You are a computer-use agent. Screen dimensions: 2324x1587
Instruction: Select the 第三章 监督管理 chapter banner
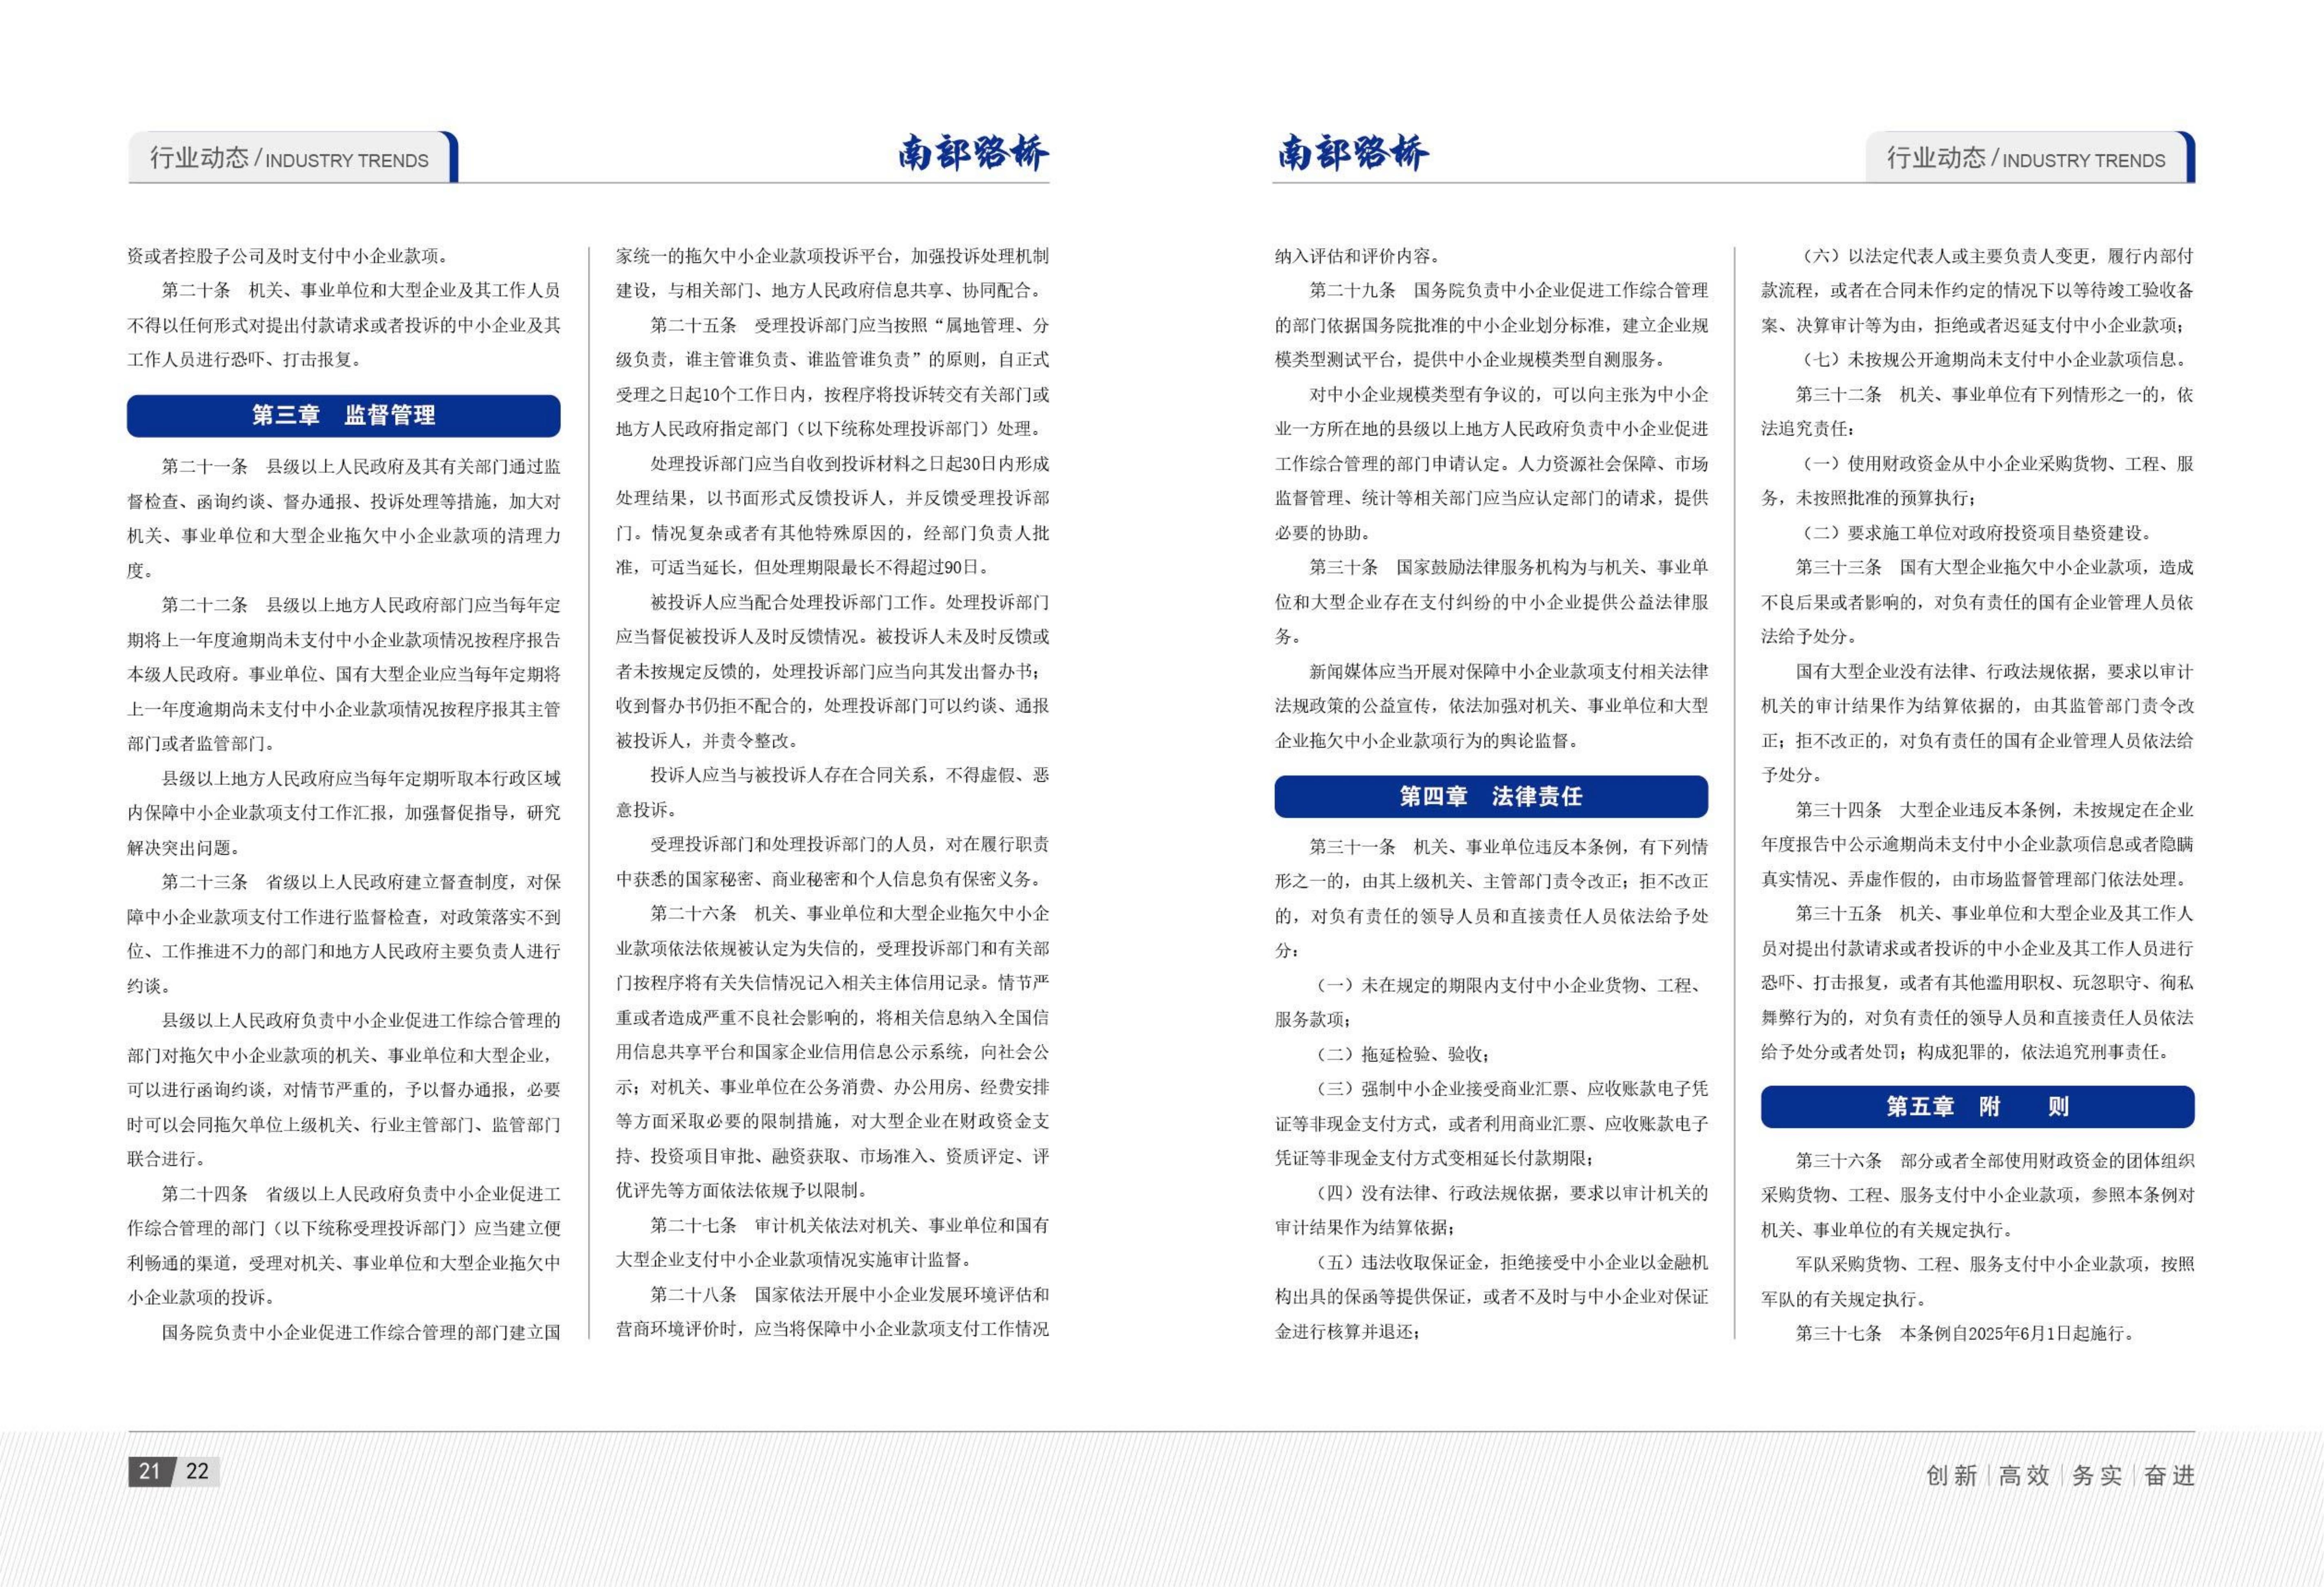343,415
